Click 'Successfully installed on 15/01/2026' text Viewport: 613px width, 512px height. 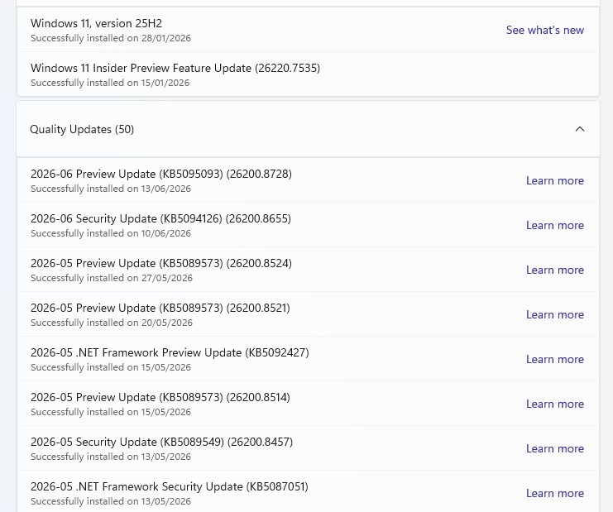[x=110, y=83]
